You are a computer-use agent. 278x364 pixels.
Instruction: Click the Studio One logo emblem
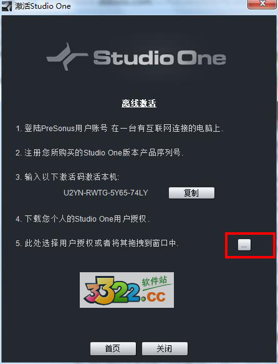click(67, 56)
